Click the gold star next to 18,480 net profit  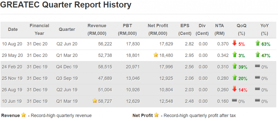[x=156, y=55]
